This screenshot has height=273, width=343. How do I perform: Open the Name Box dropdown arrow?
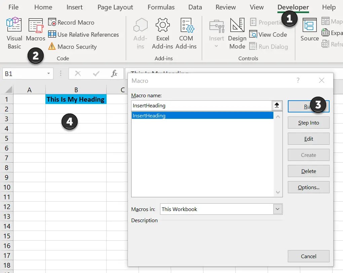[x=48, y=73]
